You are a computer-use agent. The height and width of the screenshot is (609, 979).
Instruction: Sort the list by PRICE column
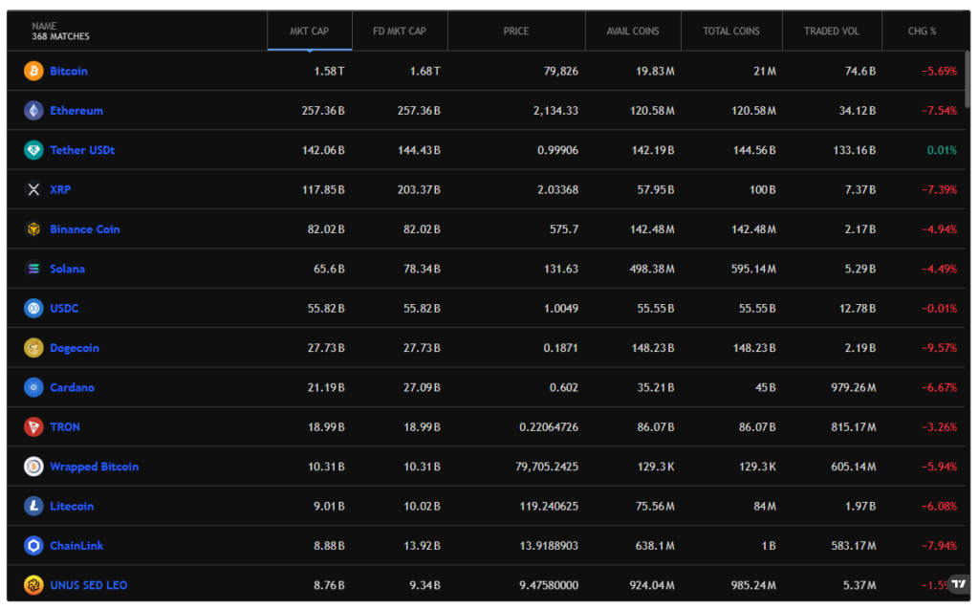tap(516, 32)
